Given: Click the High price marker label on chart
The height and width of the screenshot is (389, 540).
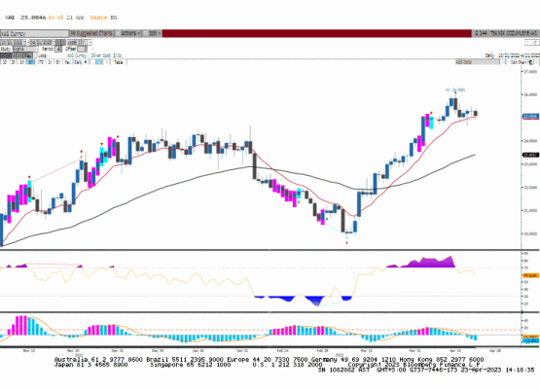Looking at the screenshot, I should click(x=455, y=89).
